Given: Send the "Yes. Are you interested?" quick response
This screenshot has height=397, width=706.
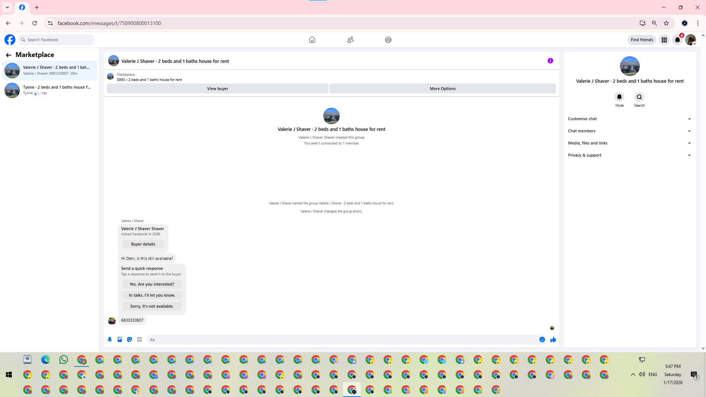Looking at the screenshot, I should pos(151,284).
